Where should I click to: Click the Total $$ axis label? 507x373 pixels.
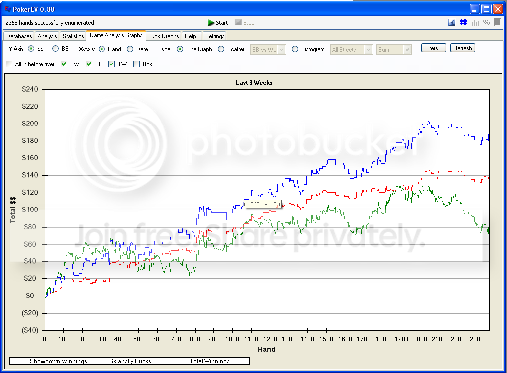tap(13, 210)
